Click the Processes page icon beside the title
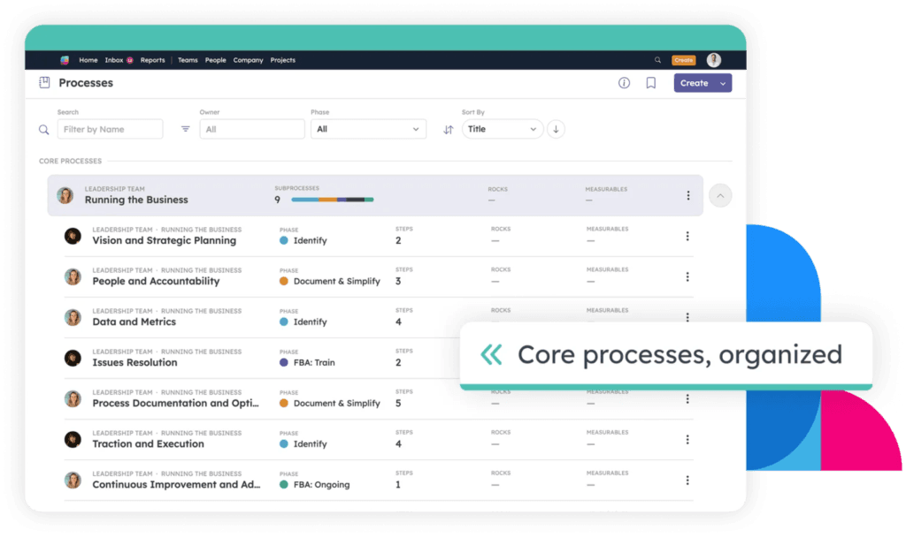Viewport: 906px width, 537px height. point(43,82)
